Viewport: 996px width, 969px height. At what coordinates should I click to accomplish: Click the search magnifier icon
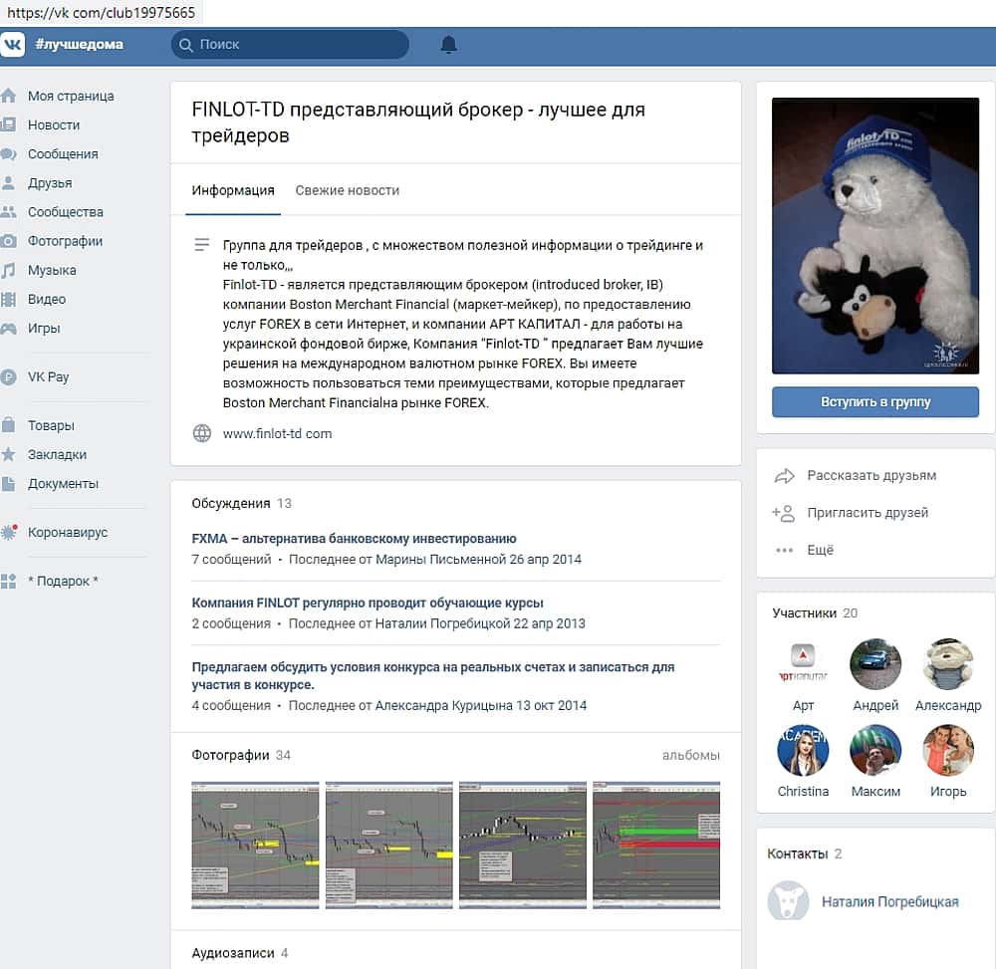[x=185, y=45]
